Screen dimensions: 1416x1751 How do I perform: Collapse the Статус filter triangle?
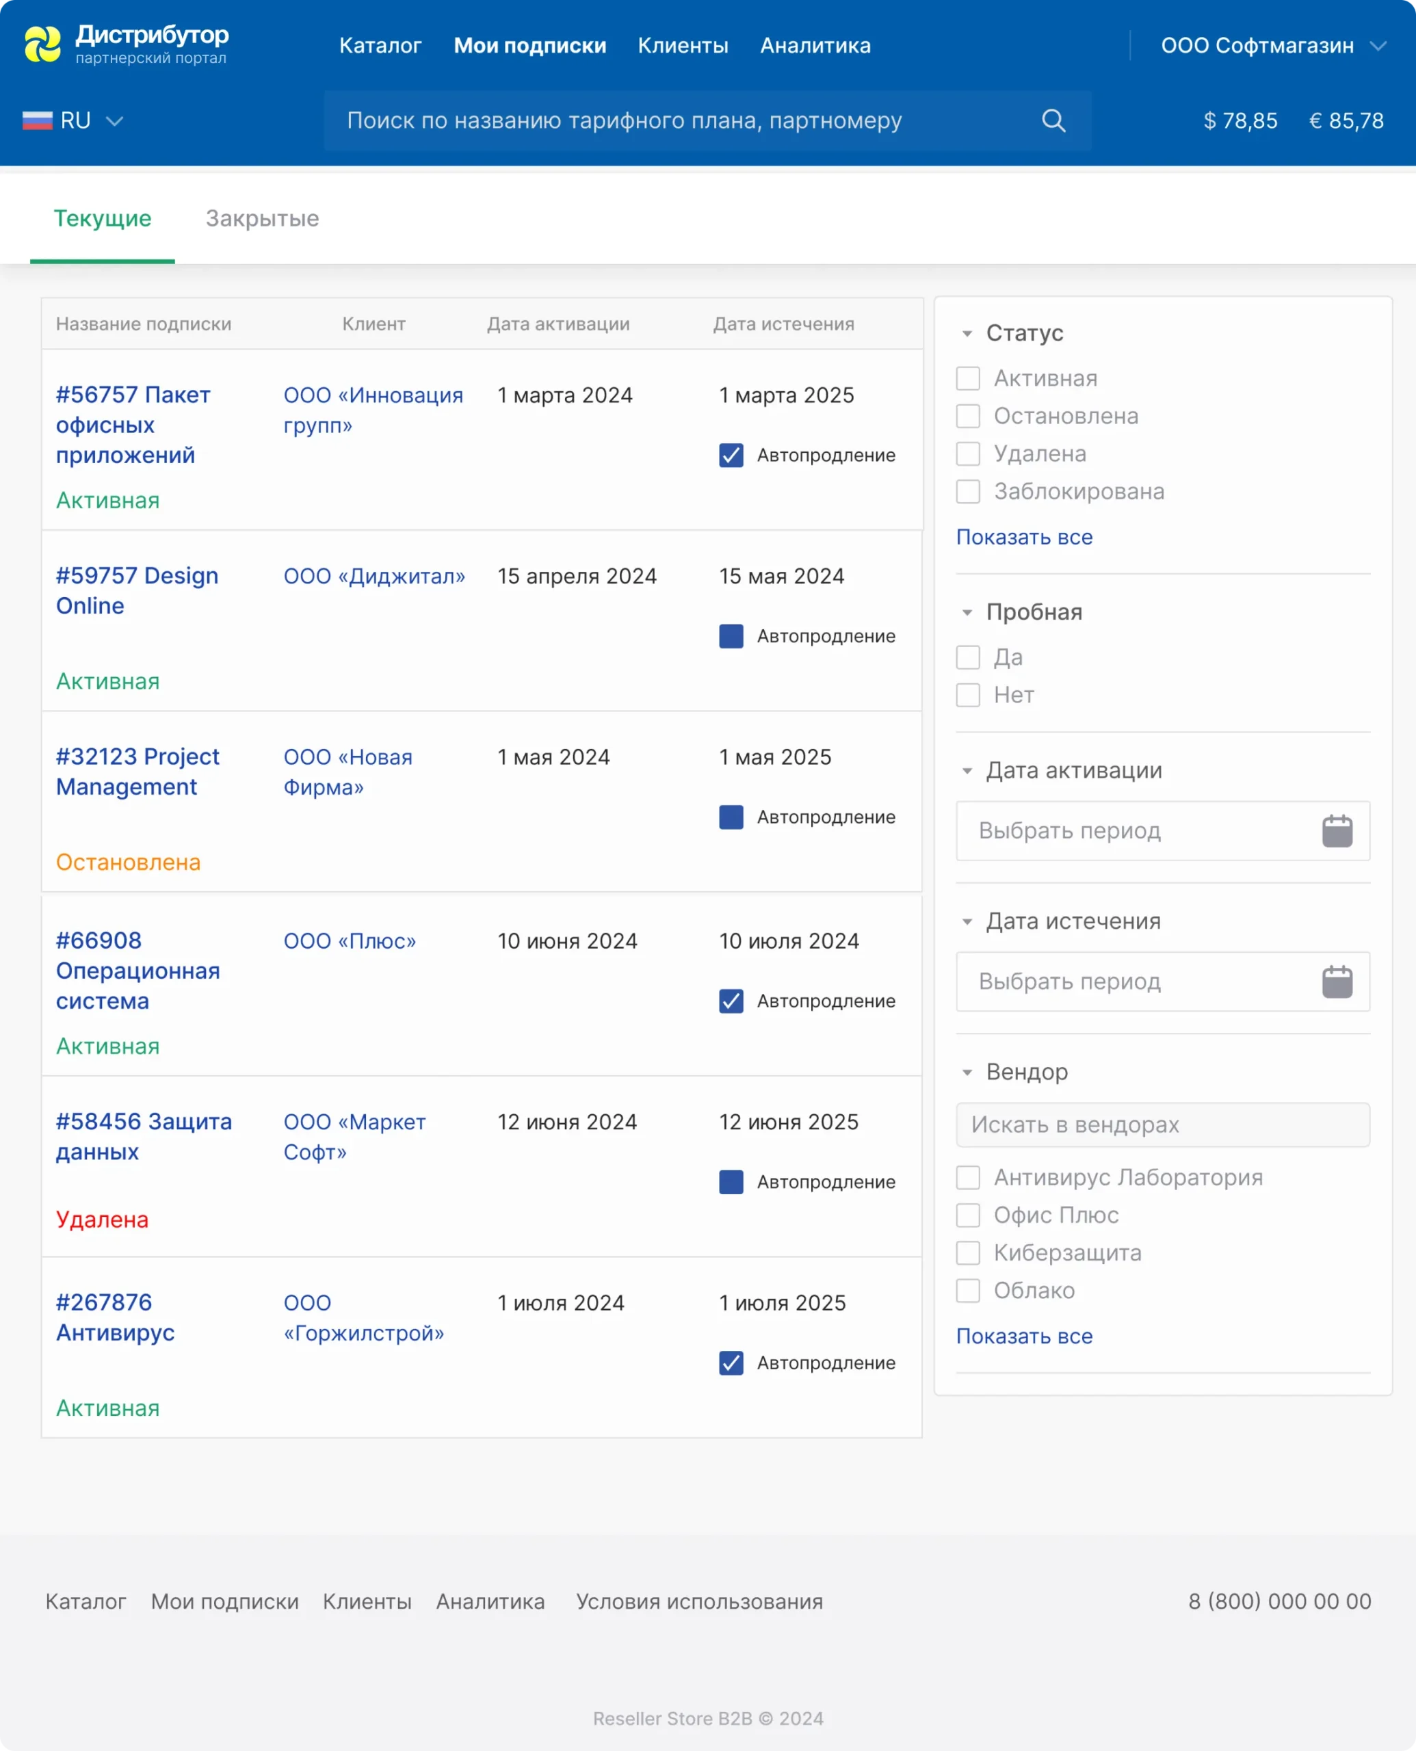coord(967,334)
